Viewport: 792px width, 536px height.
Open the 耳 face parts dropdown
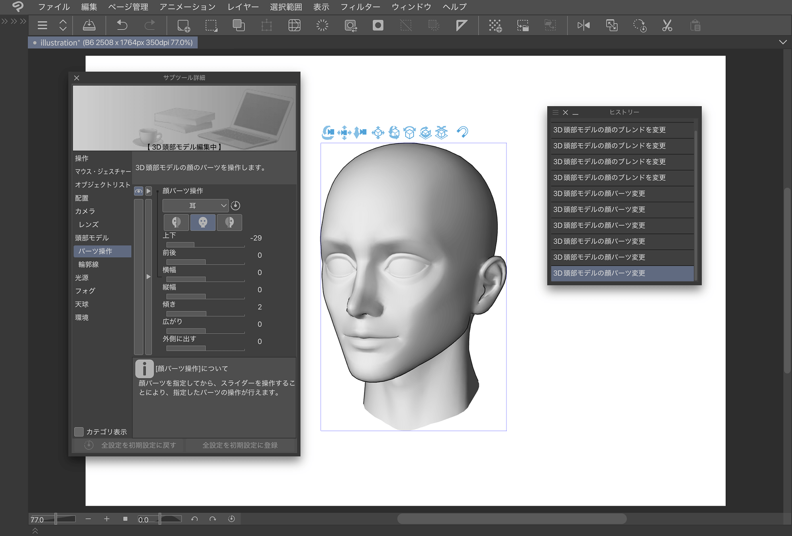click(196, 206)
